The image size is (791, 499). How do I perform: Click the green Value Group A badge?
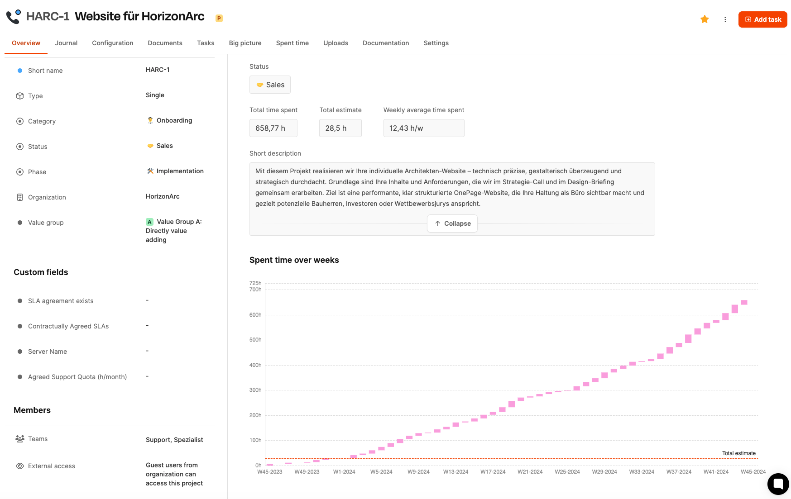click(x=149, y=222)
